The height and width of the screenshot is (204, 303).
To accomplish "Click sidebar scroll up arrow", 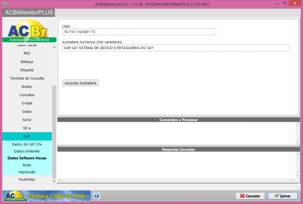I will [54, 47].
